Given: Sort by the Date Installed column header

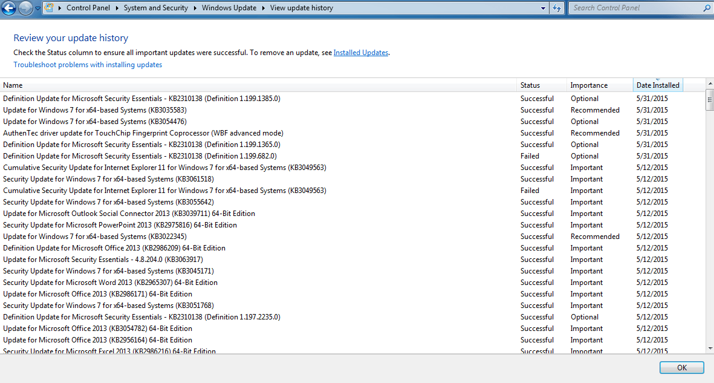Looking at the screenshot, I should (658, 85).
